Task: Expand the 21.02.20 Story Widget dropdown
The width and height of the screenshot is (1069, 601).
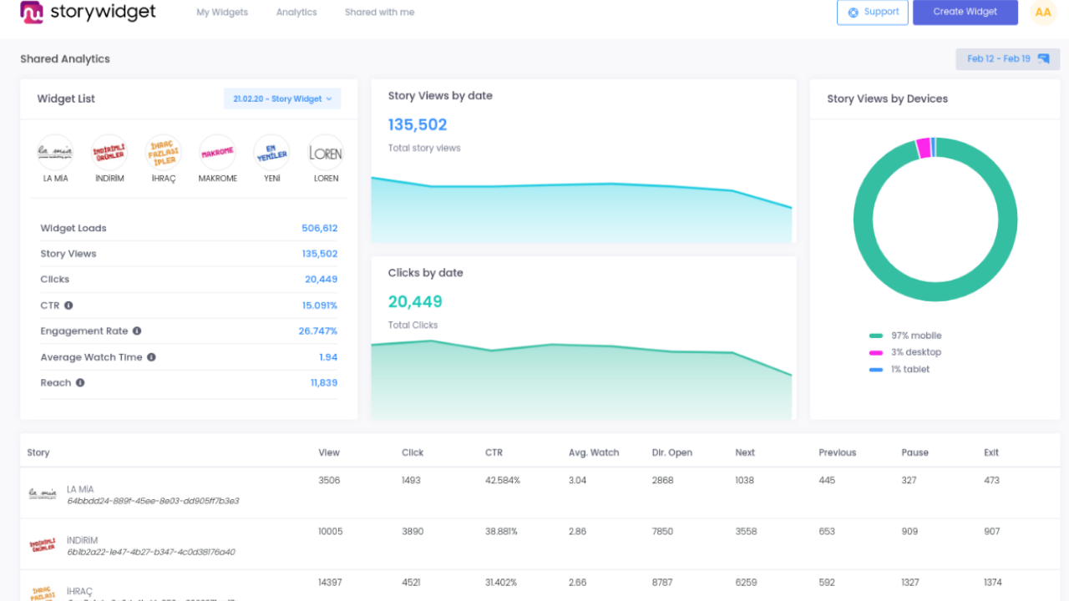Action: click(282, 98)
